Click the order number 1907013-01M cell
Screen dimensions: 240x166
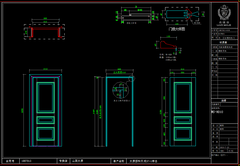pos(224,30)
